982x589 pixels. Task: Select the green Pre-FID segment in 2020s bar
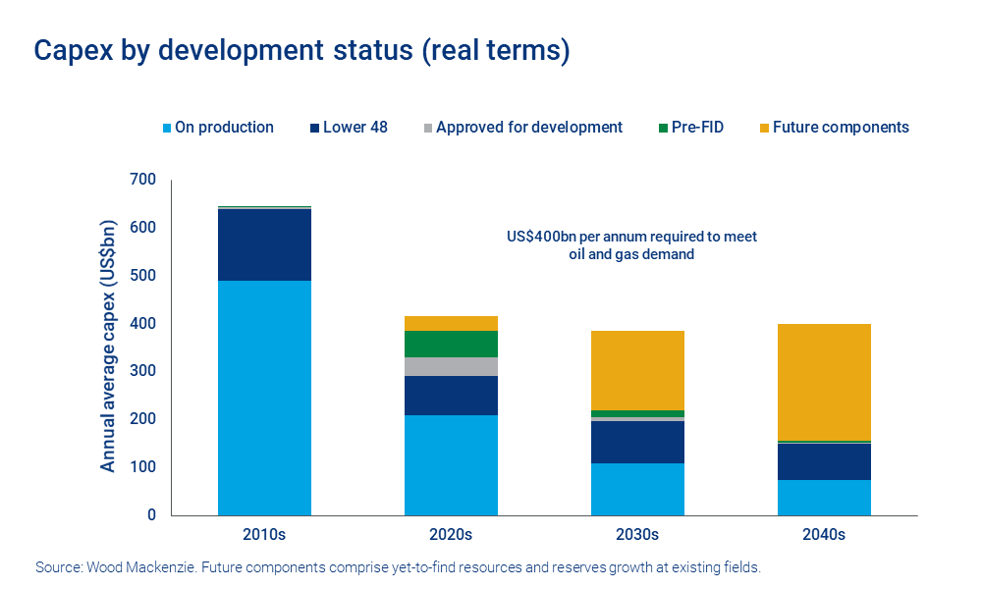pyautogui.click(x=451, y=346)
